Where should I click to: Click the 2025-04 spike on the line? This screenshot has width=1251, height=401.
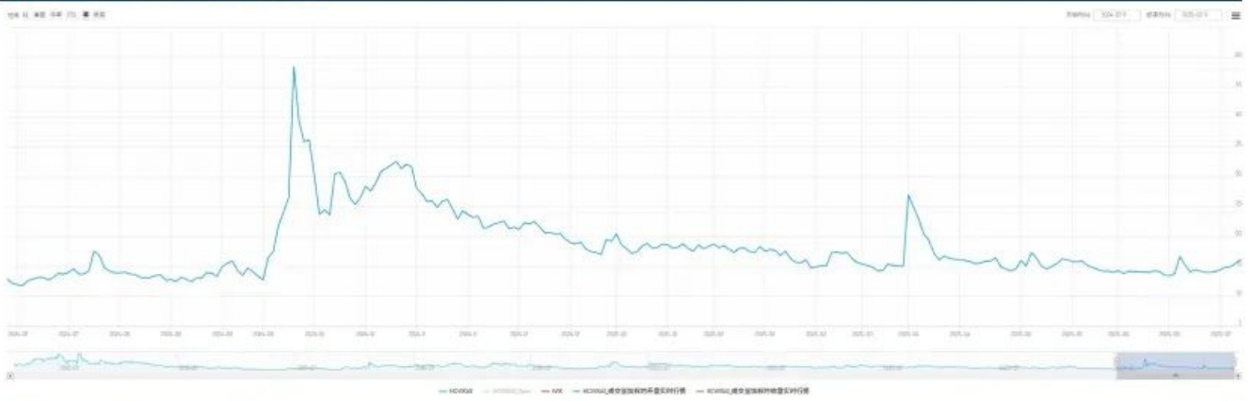(907, 196)
